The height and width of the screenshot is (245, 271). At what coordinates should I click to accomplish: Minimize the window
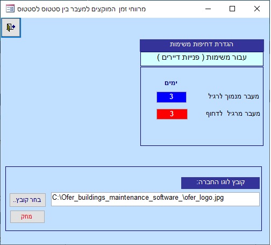pos(208,9)
